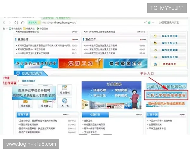The height and width of the screenshot is (152, 190).
Task: Open the address bar dropdown arrow
Action: pos(153,22)
